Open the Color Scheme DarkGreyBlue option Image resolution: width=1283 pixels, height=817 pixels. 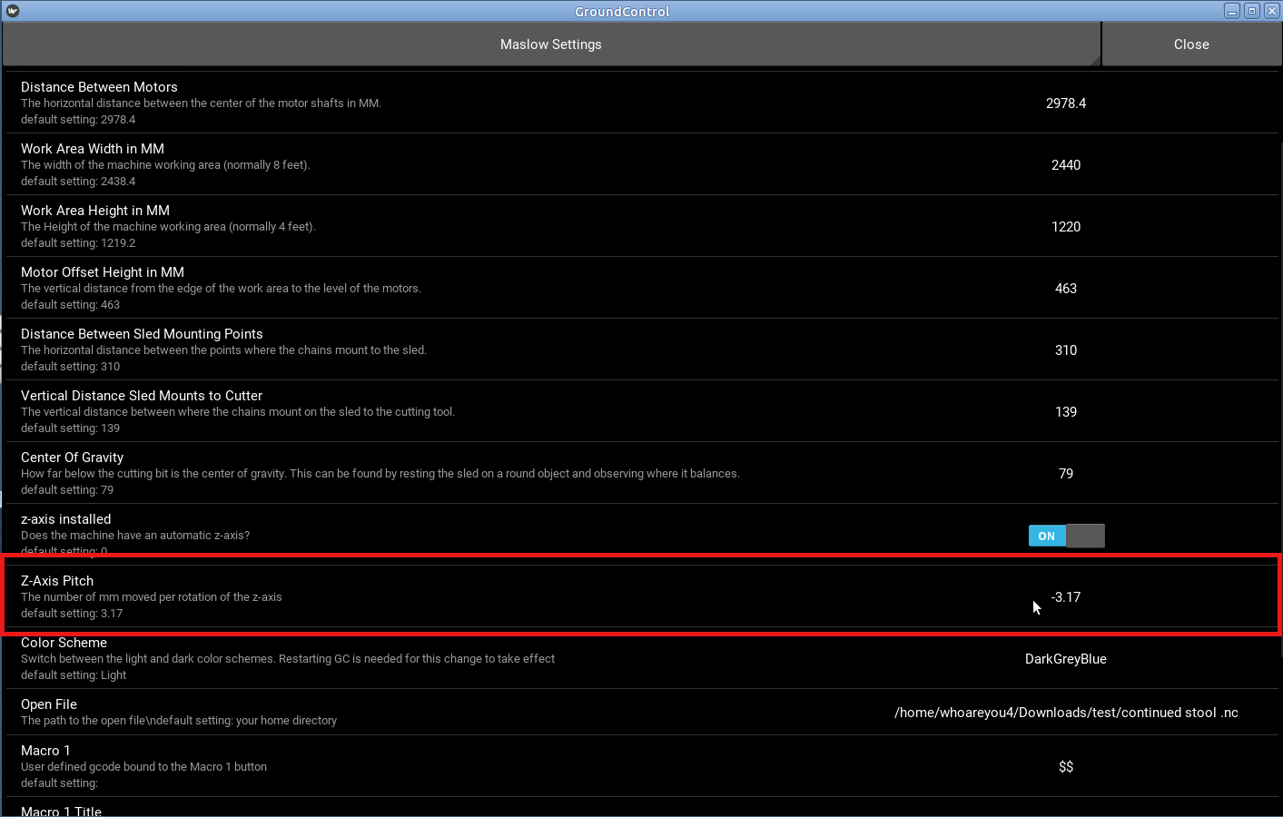tap(1066, 659)
